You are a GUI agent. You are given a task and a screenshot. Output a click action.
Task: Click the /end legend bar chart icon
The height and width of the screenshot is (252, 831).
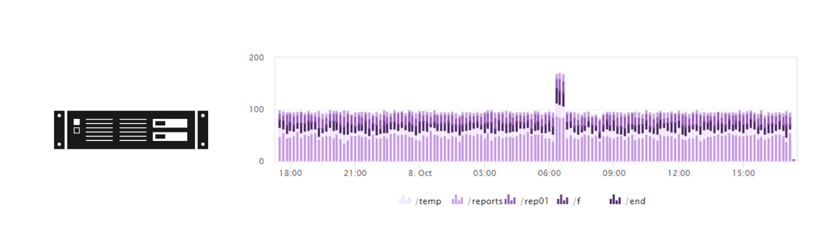coord(615,200)
